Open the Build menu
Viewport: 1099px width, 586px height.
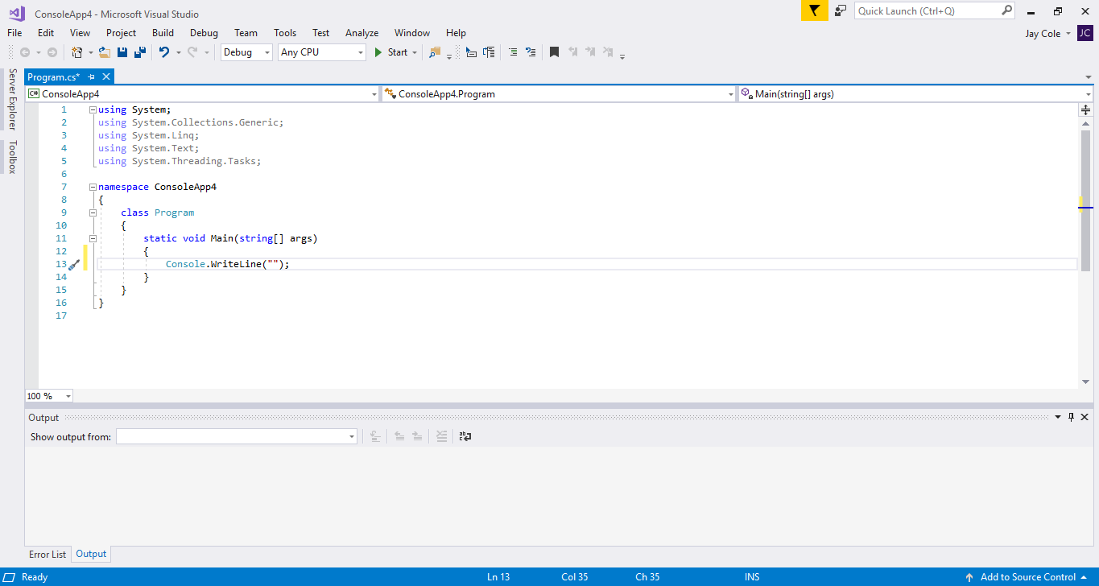[163, 33]
